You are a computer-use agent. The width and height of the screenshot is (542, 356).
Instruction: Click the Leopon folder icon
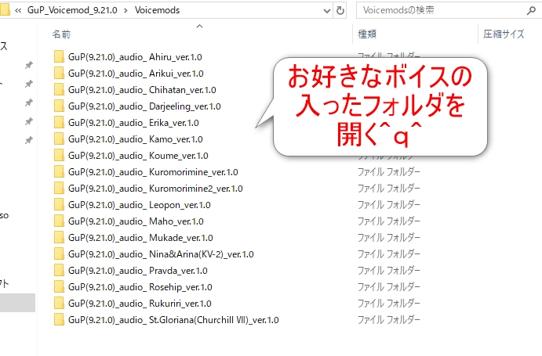coord(59,204)
